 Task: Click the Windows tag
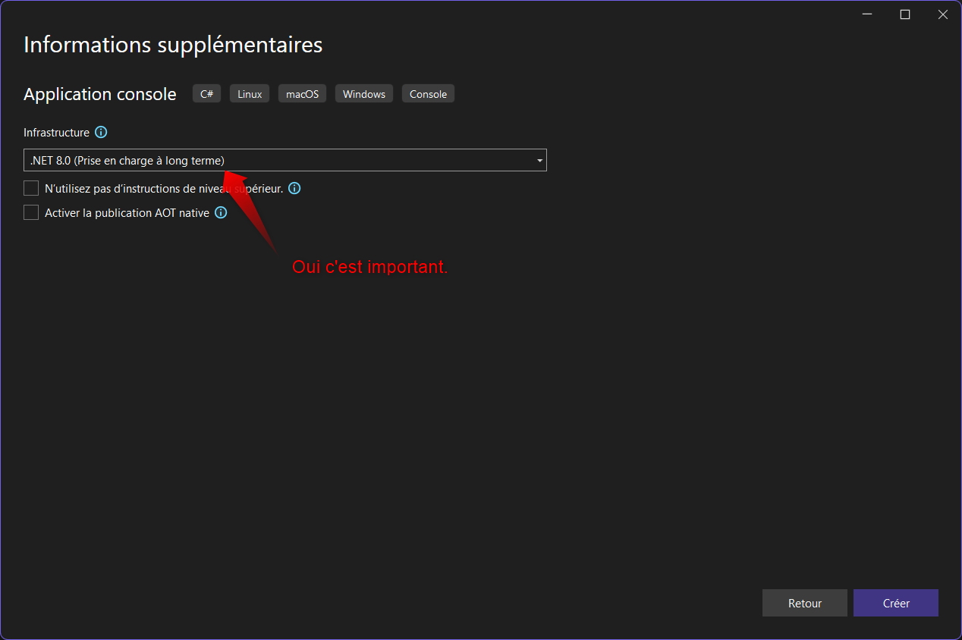[x=364, y=94]
